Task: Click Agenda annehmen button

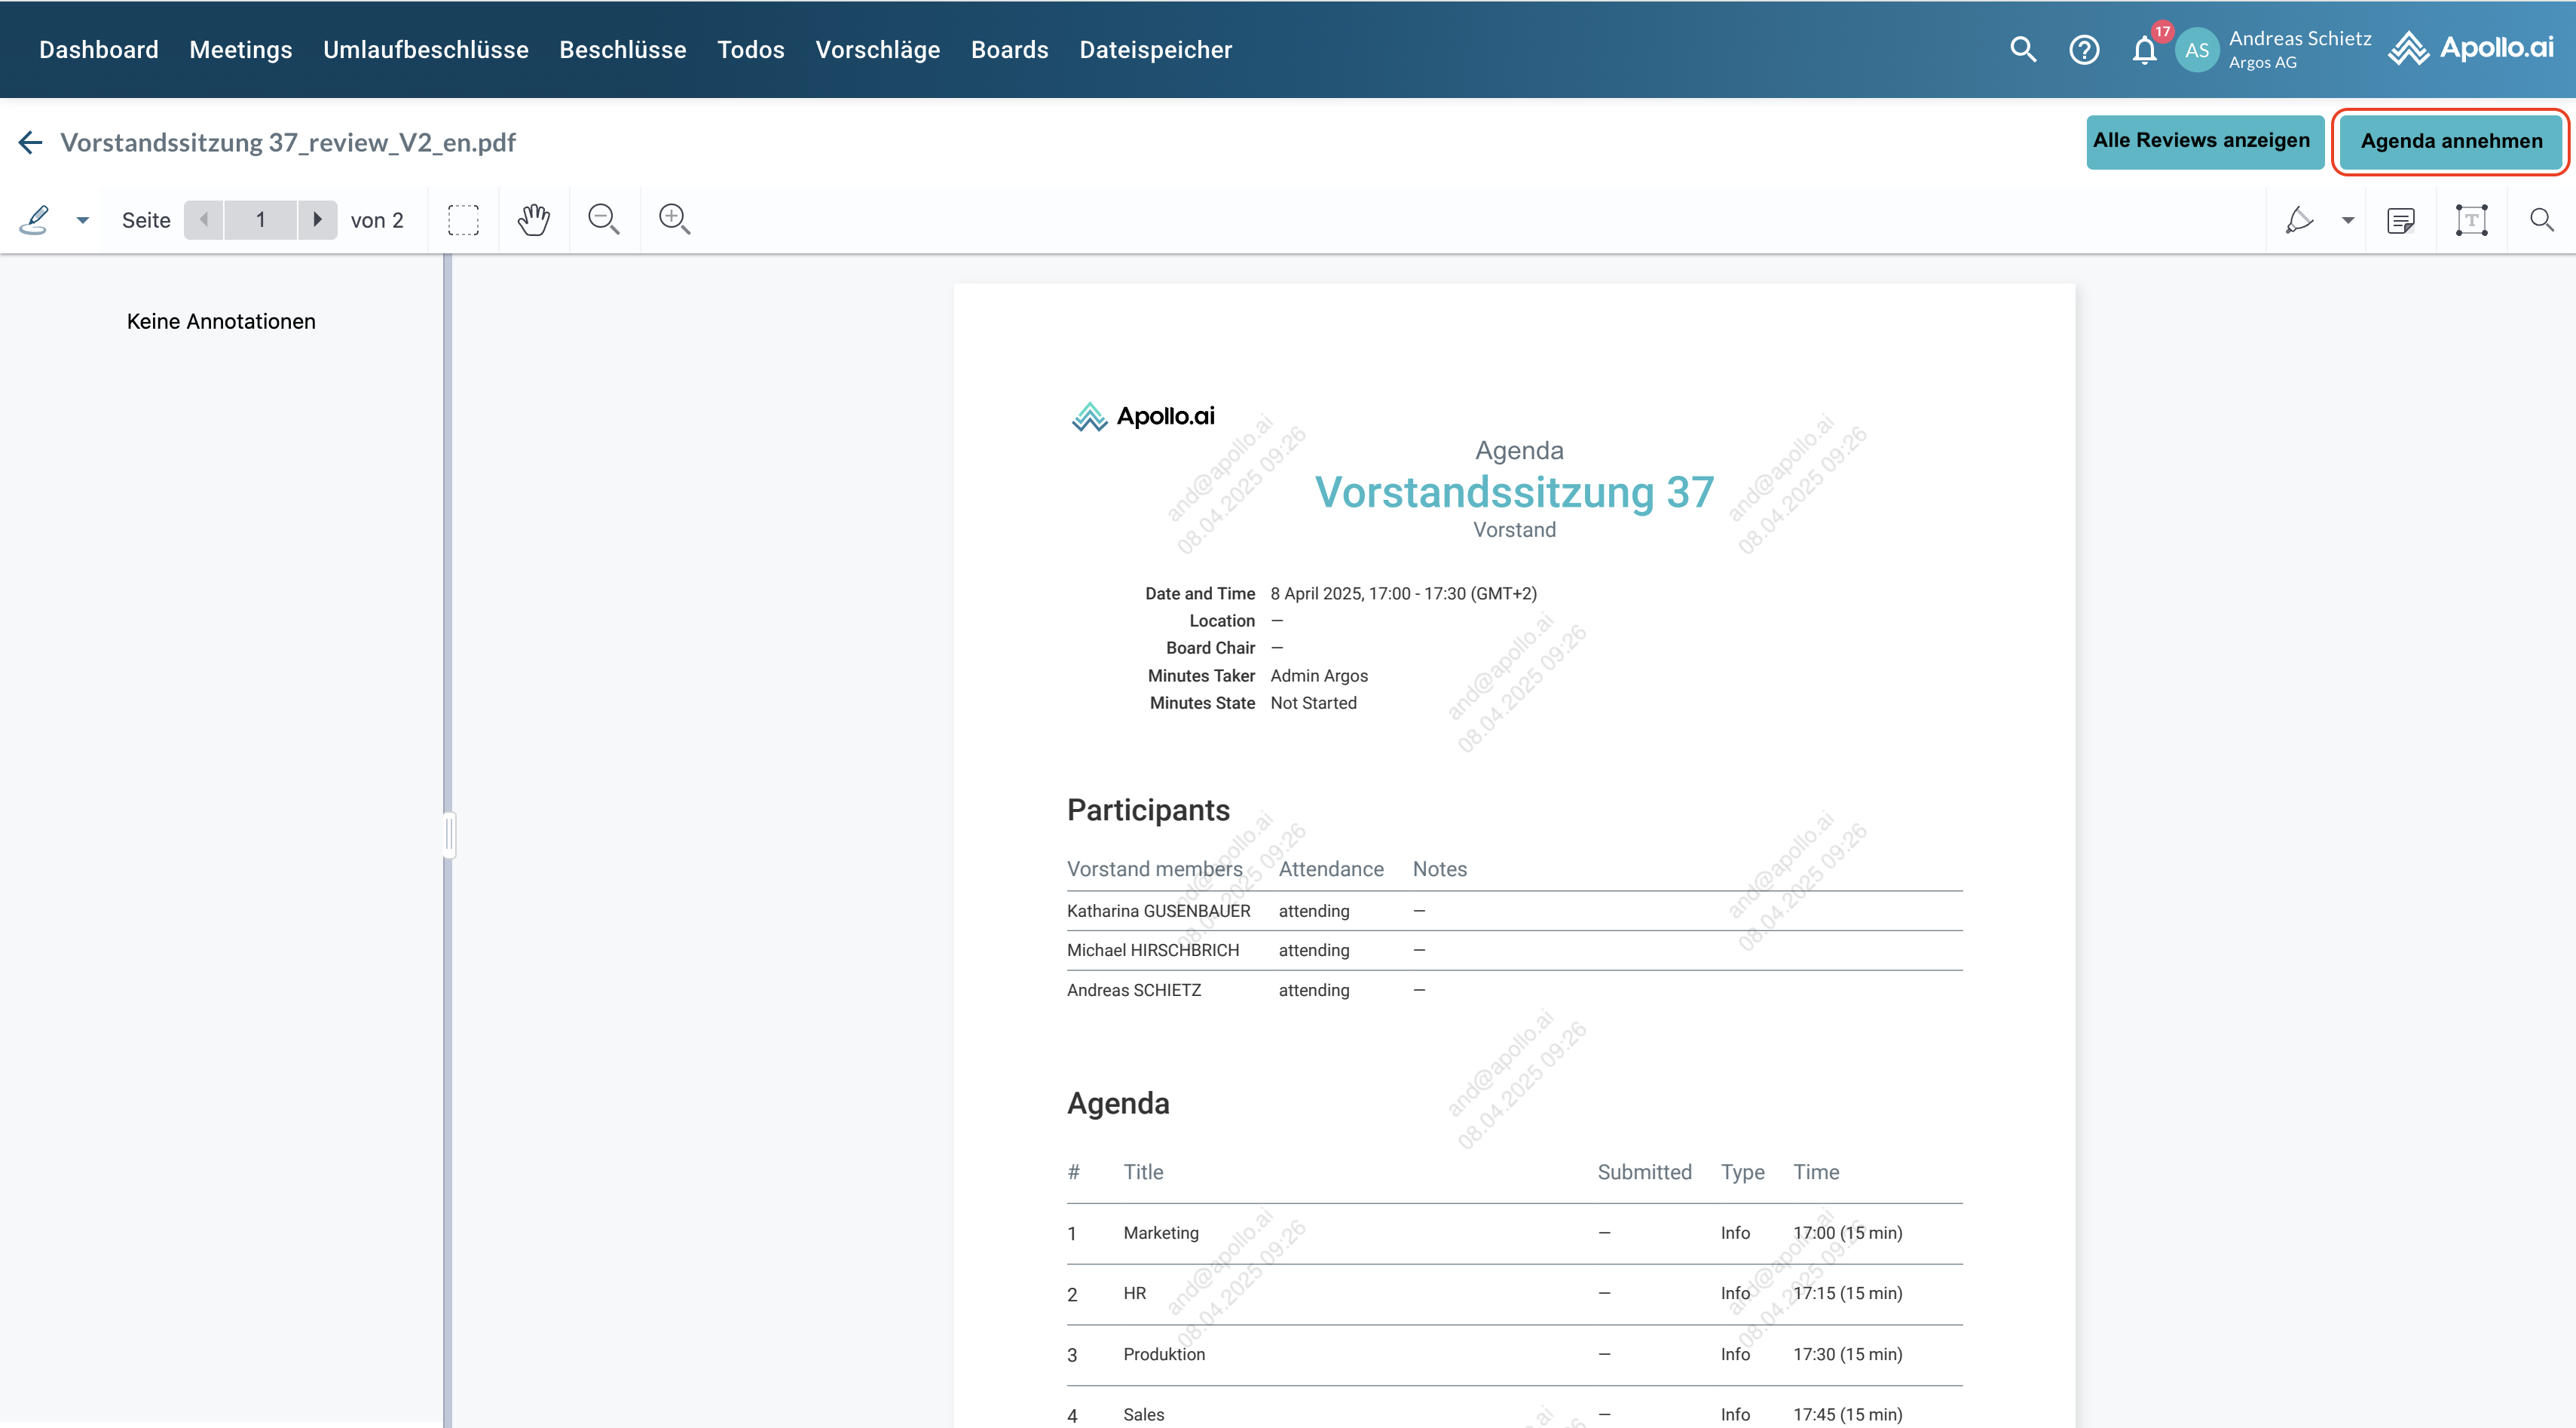Action: [x=2451, y=141]
